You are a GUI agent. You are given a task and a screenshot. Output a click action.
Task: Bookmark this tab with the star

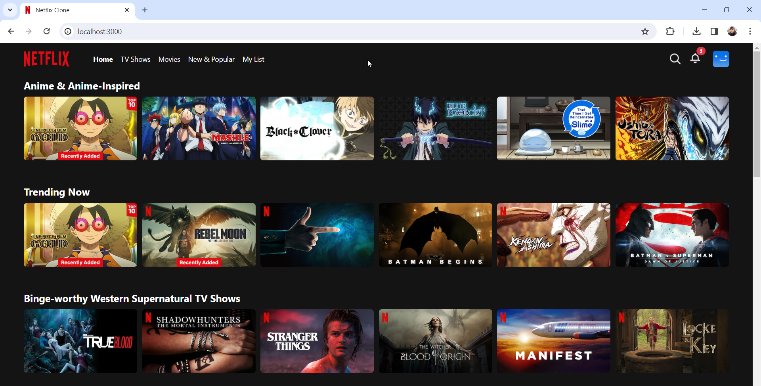[x=645, y=31]
